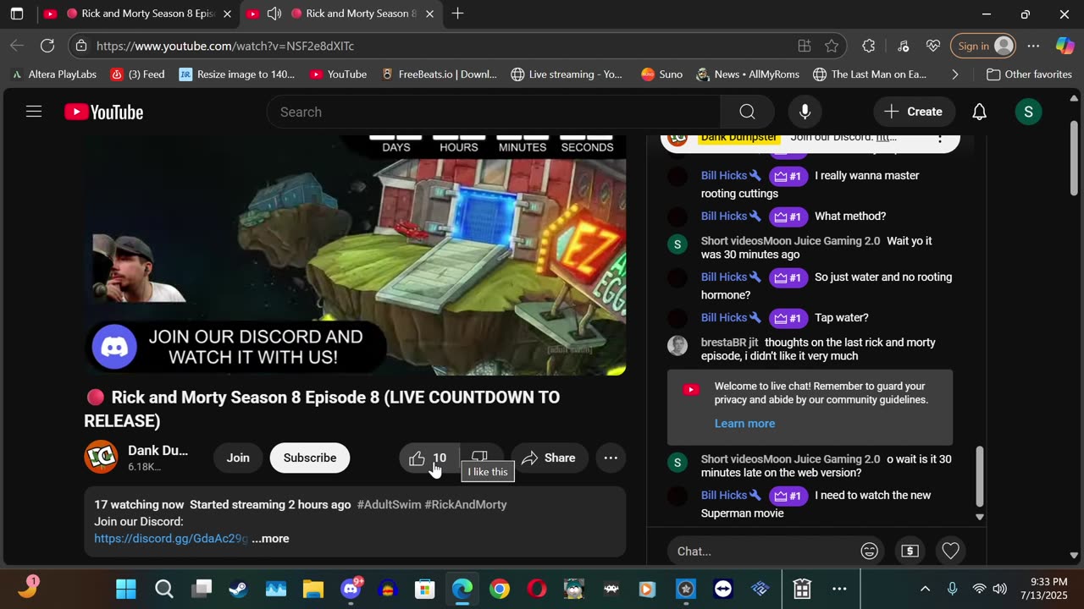Click the Join channel button
The width and height of the screenshot is (1084, 609).
[238, 458]
